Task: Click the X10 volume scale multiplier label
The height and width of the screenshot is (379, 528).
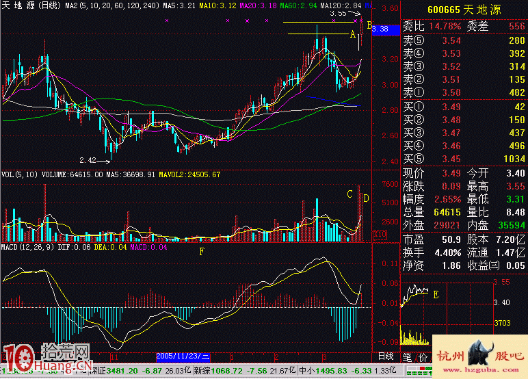Action: pos(380,234)
